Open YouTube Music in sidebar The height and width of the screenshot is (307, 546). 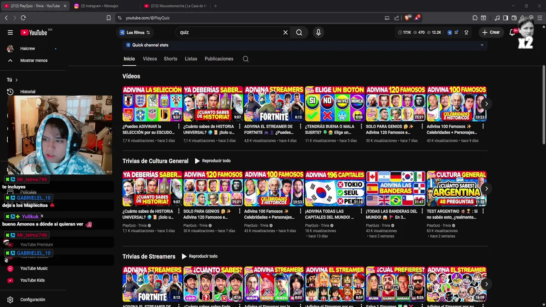(x=34, y=268)
